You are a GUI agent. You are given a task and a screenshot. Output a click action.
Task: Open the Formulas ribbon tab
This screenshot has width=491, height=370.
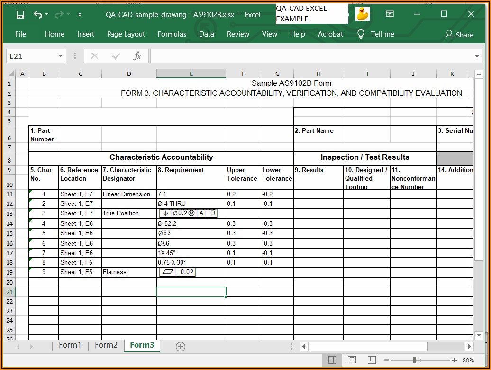coord(172,34)
